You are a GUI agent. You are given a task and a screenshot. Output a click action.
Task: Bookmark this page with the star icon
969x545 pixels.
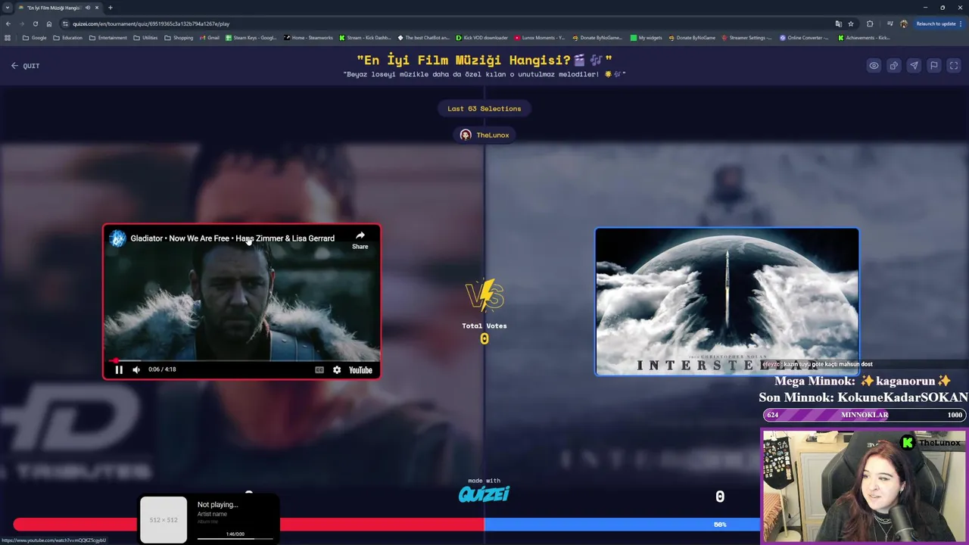(x=851, y=23)
